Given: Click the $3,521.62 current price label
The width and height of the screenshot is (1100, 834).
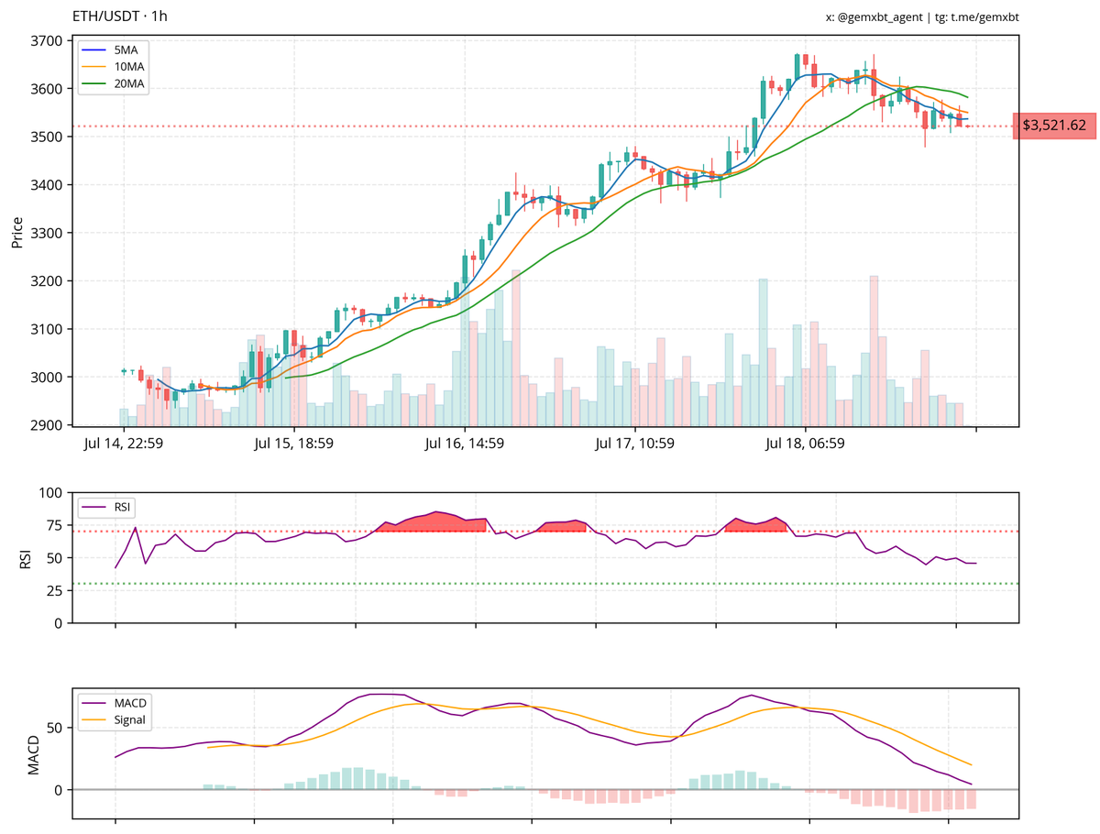Looking at the screenshot, I should 1054,126.
